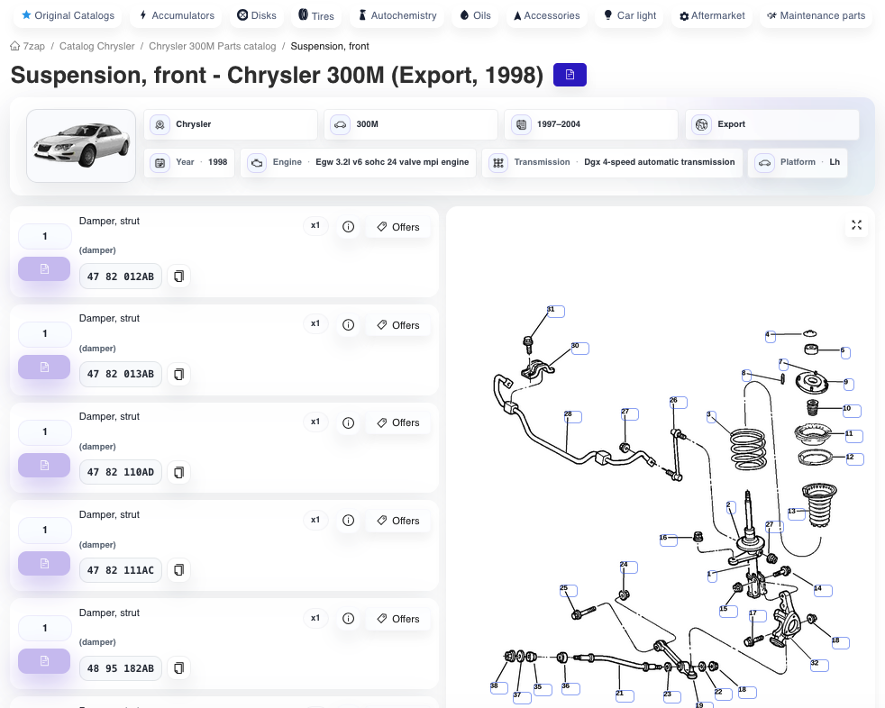Viewport: 885px width, 708px height.
Task: Expand the diagram to fullscreen
Action: pyautogui.click(x=856, y=224)
